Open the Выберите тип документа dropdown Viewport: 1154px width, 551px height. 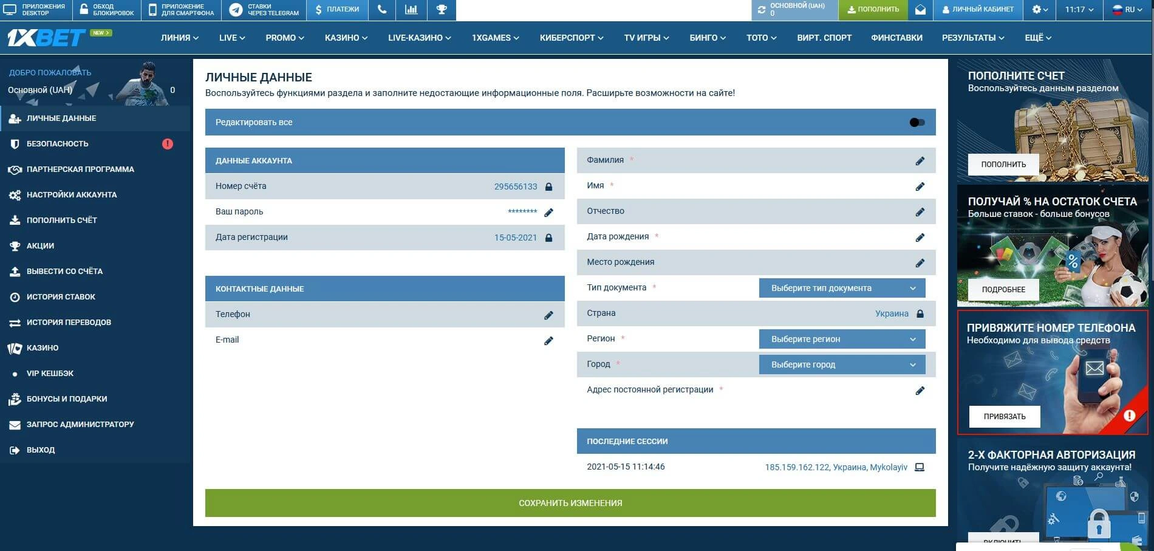click(842, 287)
